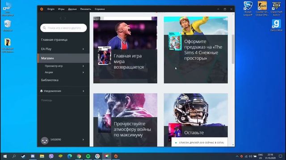
Task: Open Просмотр игр submenu item
Action: tap(54, 66)
